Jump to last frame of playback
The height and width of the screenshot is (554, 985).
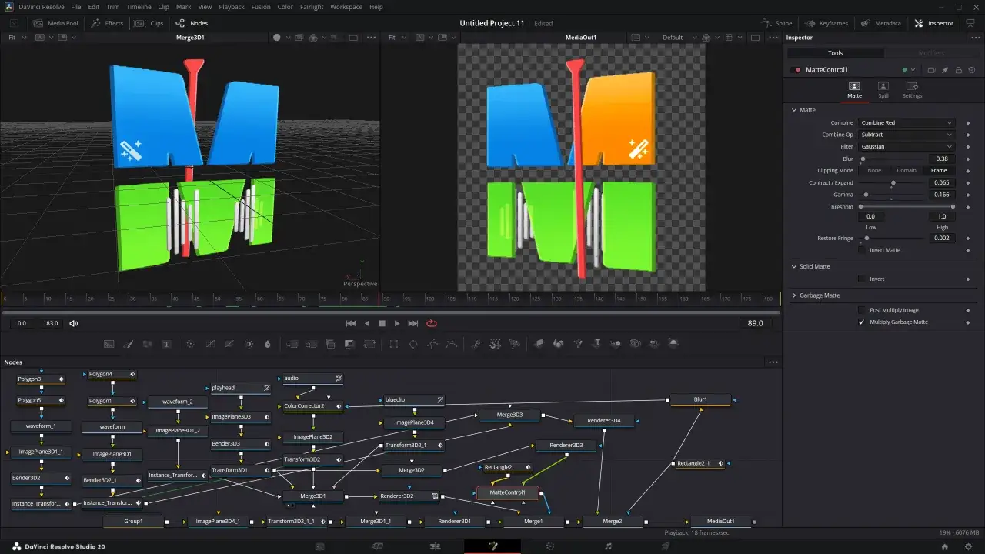tap(413, 323)
